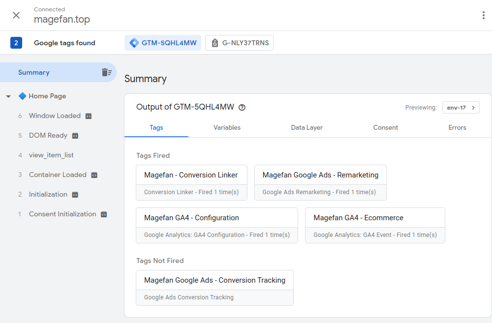Viewport: 492px width, 323px height.
Task: Open the Magefan Google Ads - Remarketing tag card
Action: 320,183
